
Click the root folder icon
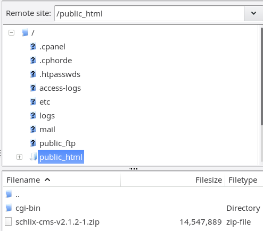pos(25,32)
